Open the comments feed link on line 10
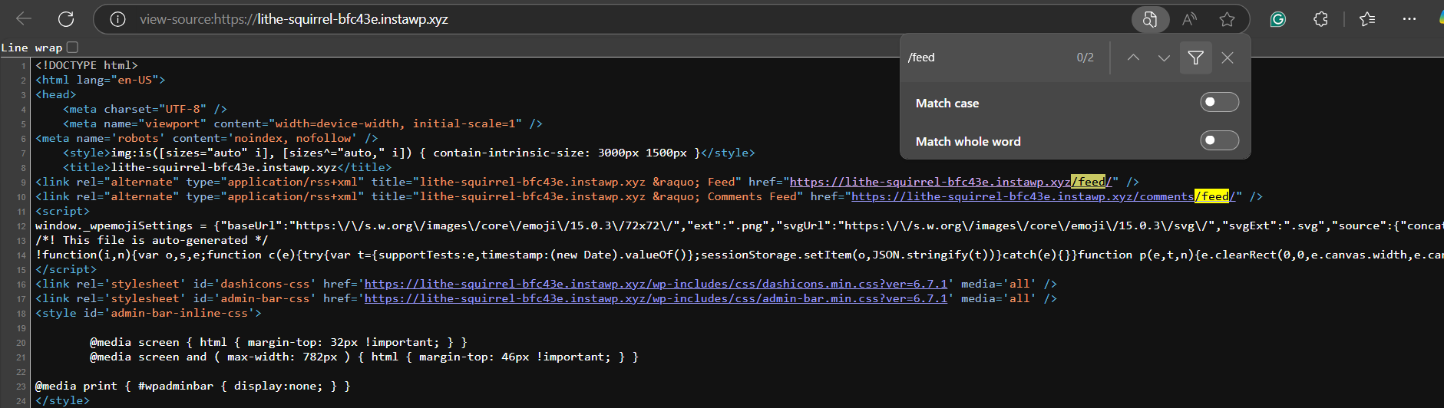The height and width of the screenshot is (408, 1444). [x=1043, y=196]
